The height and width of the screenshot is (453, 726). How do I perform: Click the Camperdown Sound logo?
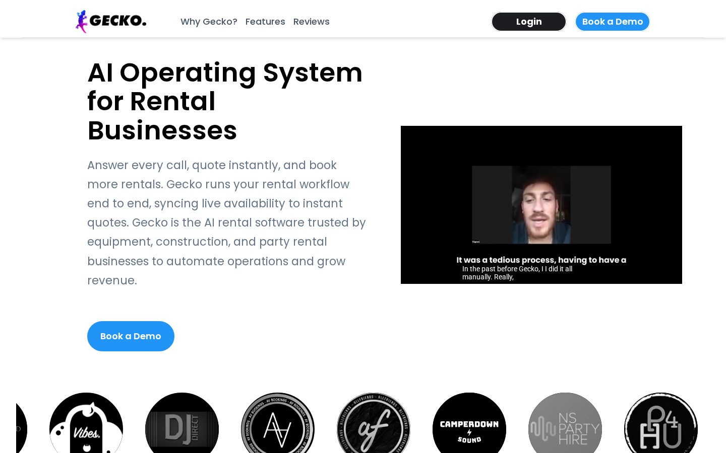pyautogui.click(x=469, y=424)
